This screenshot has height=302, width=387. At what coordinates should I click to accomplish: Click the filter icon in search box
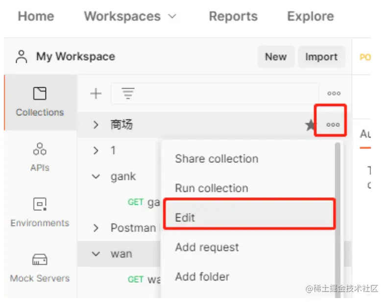pos(128,93)
